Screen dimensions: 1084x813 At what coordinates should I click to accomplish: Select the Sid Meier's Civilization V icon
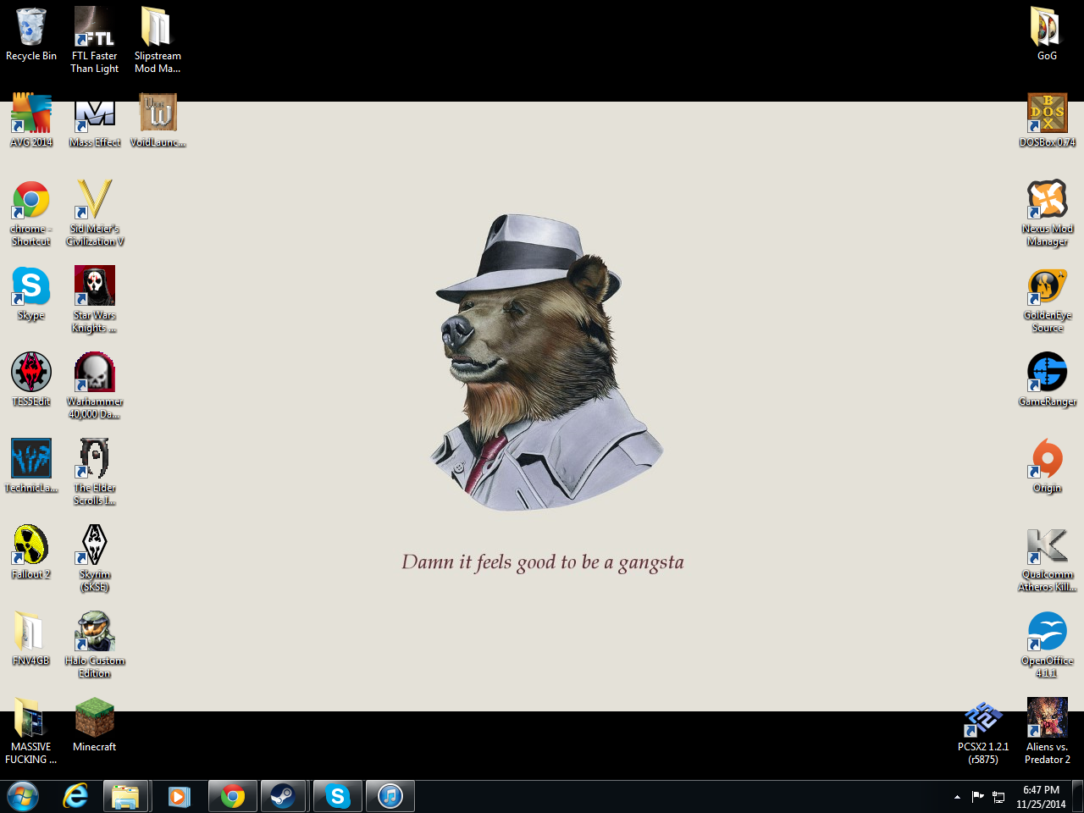point(95,213)
